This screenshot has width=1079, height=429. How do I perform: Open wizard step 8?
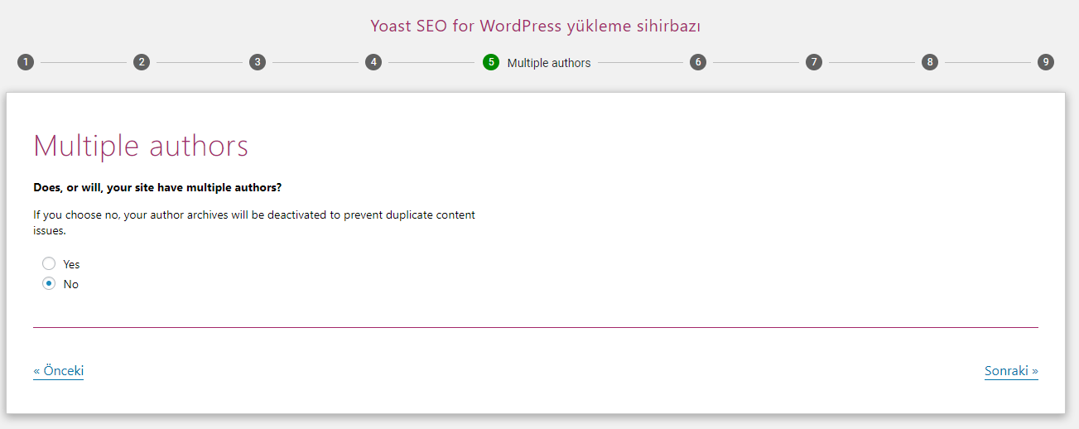click(x=930, y=62)
